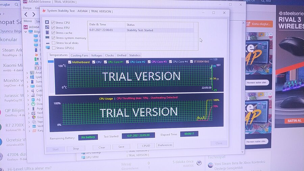Uncheck Stress FPU
The height and width of the screenshot is (171, 304).
pos(53,28)
